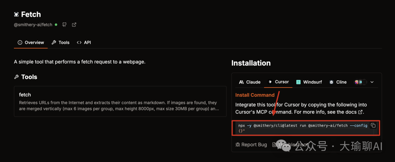This screenshot has height=162, width=395.
Task: Click the wrench icon beside Tools heading
Action: [16, 77]
